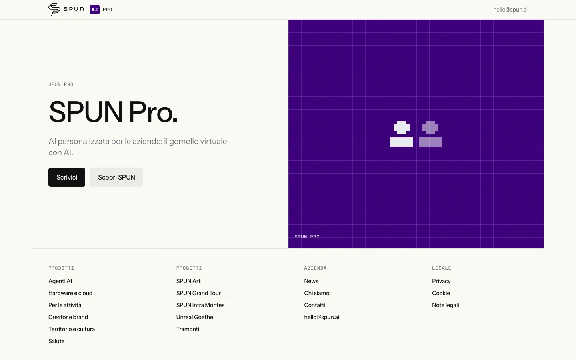576x360 pixels.
Task: Click the Scrivici button
Action: [67, 177]
